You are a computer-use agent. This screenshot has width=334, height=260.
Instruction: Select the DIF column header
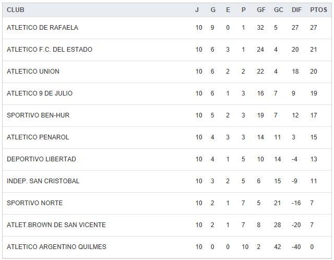coord(296,10)
